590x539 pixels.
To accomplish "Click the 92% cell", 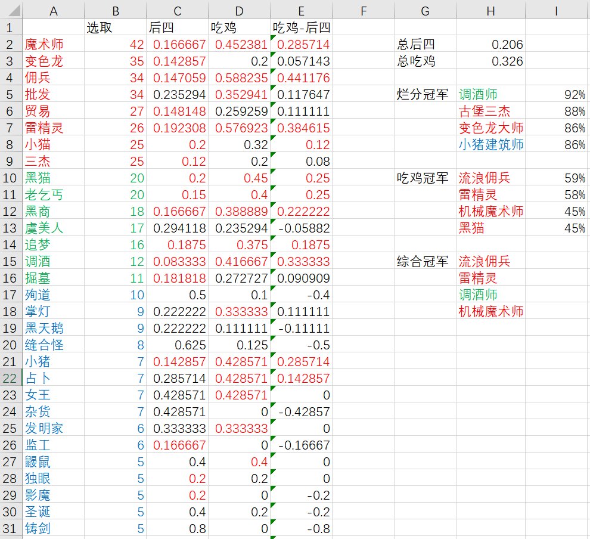I will click(x=556, y=94).
